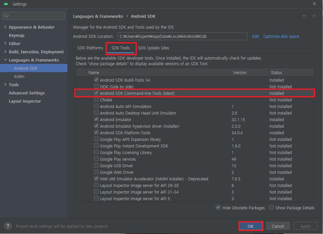323x234 pixels.
Task: Click Optimize disk space link
Action: [x=281, y=36]
